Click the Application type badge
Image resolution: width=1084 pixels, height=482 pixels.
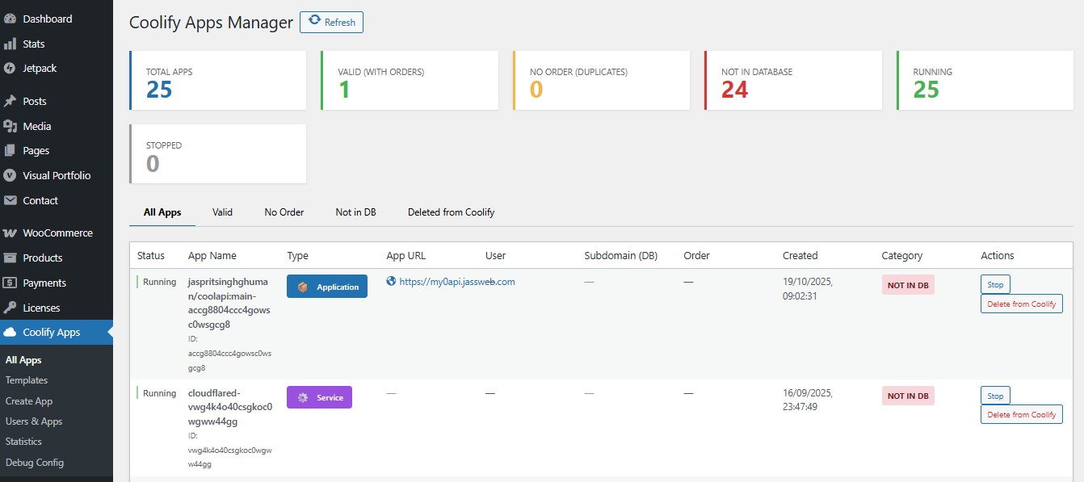pyautogui.click(x=327, y=287)
